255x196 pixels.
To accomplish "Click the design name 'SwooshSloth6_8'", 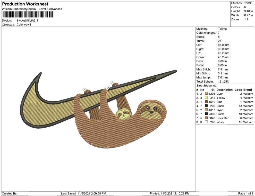I will click(x=28, y=21).
